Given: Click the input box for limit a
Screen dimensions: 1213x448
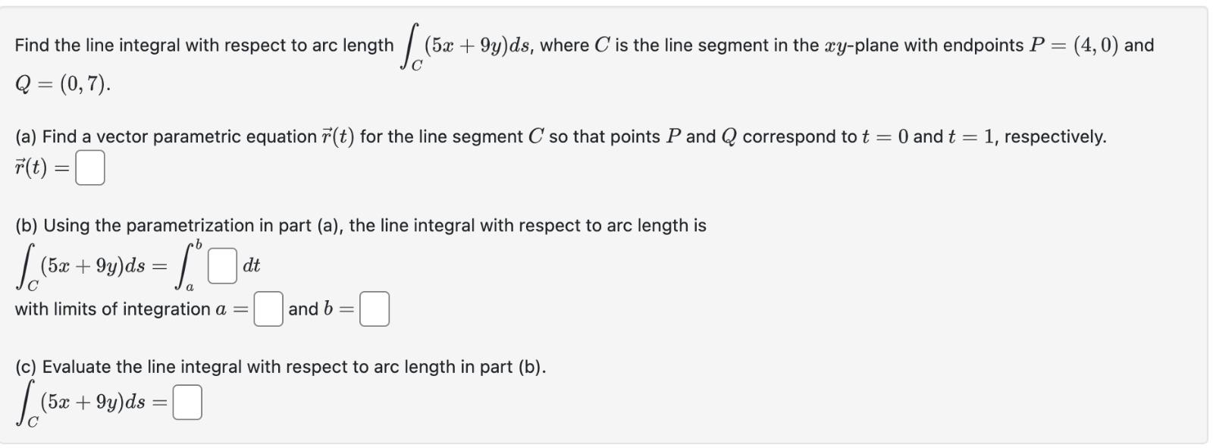Looking at the screenshot, I should (267, 310).
